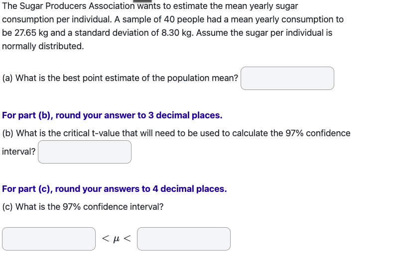Screen dimensions: 399x257
Task: Click the question (a) best point estimate text
Action: pos(120,78)
